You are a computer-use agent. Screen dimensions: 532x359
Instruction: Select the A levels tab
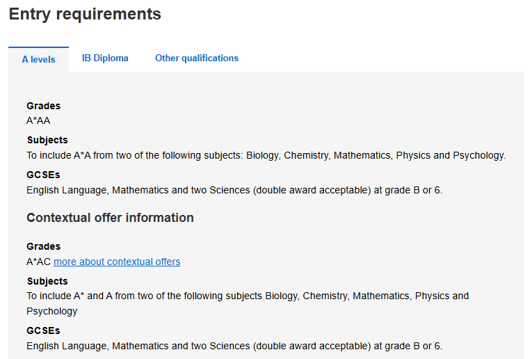pyautogui.click(x=38, y=60)
